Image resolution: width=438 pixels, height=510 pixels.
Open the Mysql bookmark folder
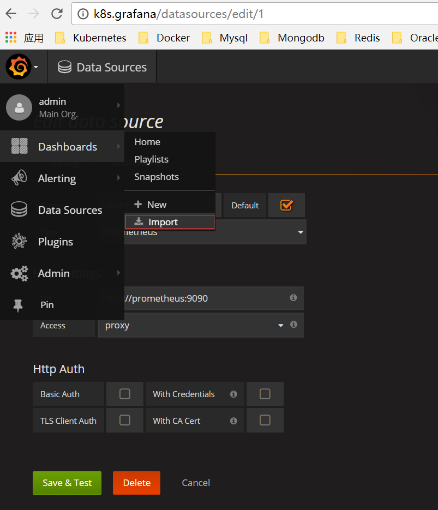click(x=224, y=38)
